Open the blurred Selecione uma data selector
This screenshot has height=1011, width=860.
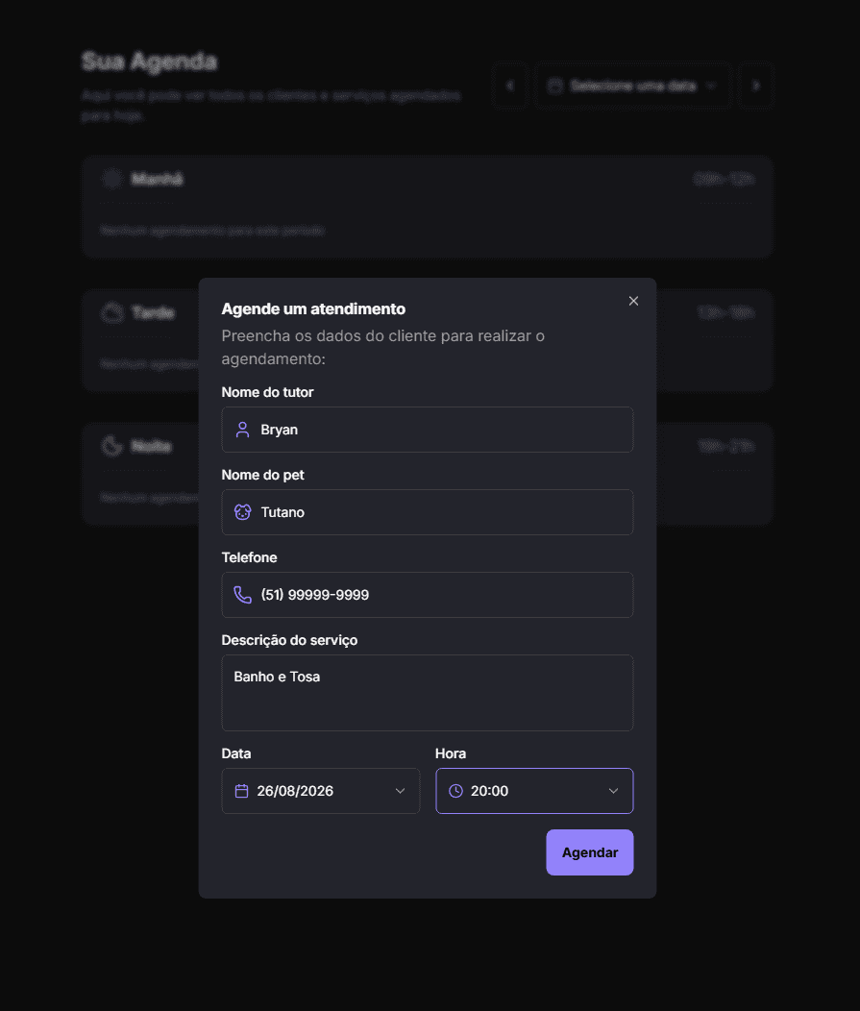[633, 86]
